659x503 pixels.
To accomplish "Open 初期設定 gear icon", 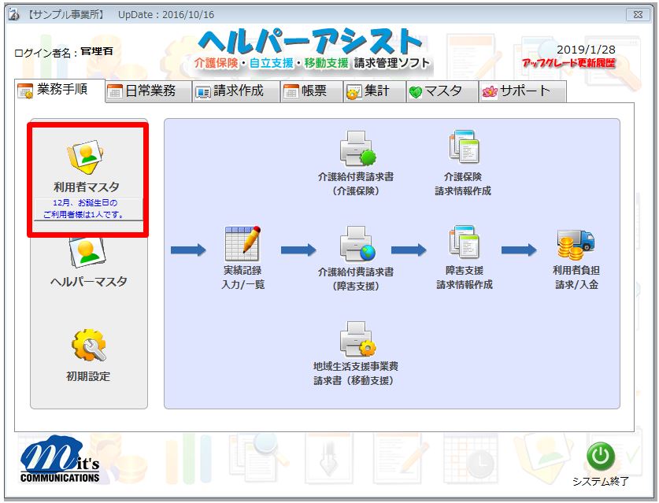I will [88, 347].
